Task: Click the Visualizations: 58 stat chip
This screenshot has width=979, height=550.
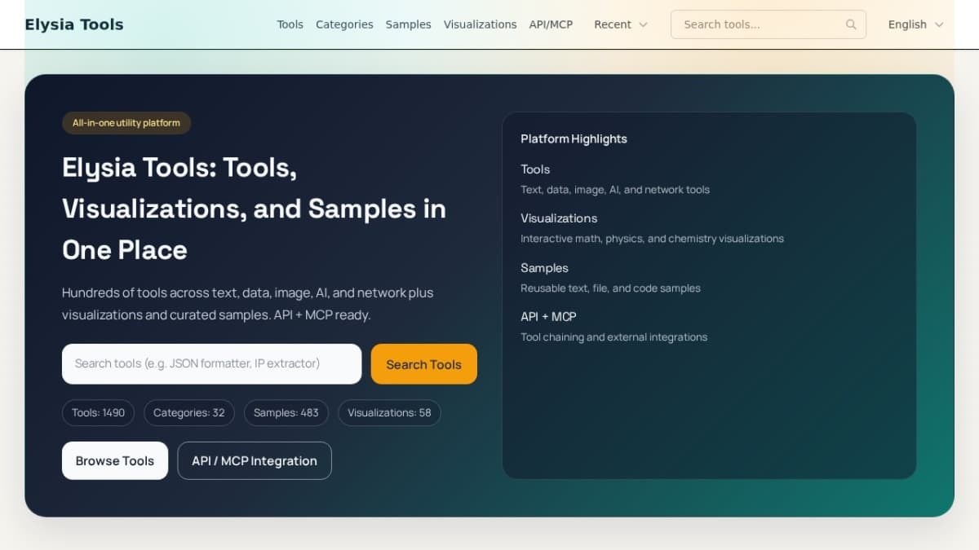Action: (389, 412)
